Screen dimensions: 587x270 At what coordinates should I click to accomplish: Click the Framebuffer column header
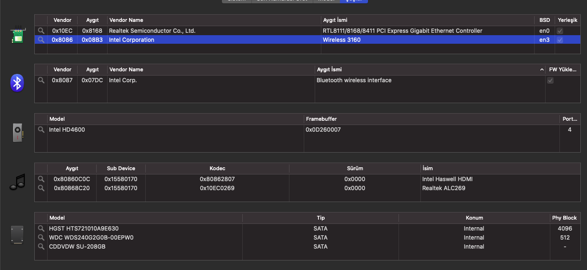coord(431,119)
